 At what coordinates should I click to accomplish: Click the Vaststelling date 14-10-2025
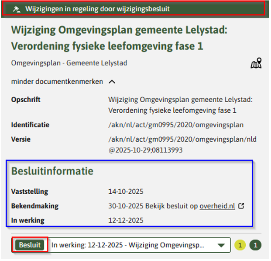click(x=126, y=191)
